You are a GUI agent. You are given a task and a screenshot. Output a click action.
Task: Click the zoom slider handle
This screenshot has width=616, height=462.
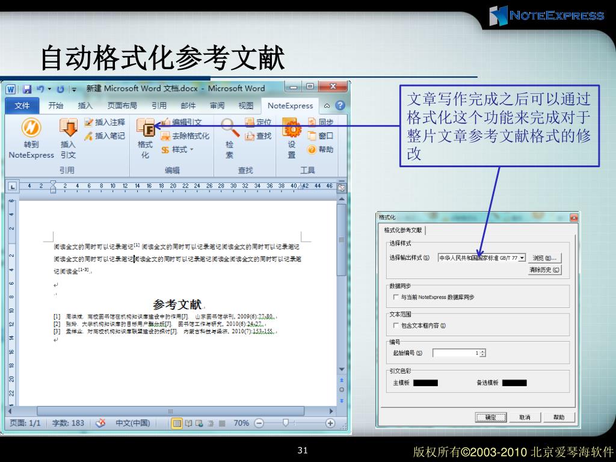(286, 423)
